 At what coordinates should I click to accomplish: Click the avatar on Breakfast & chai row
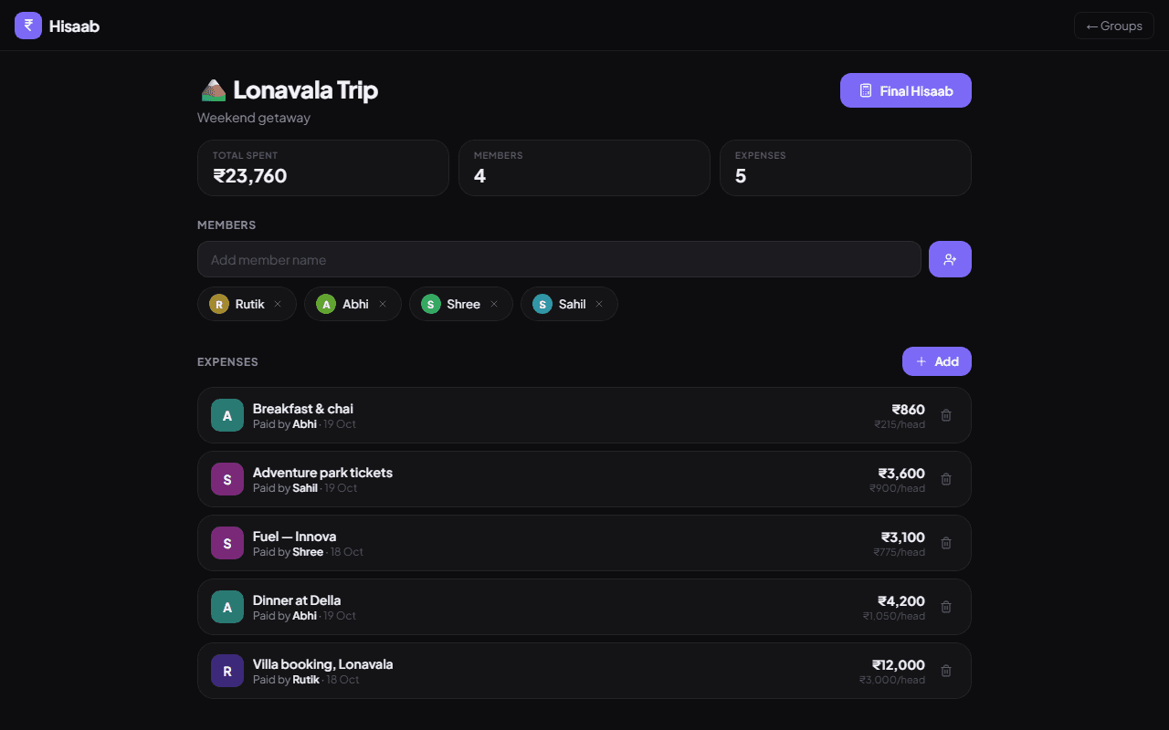(227, 415)
